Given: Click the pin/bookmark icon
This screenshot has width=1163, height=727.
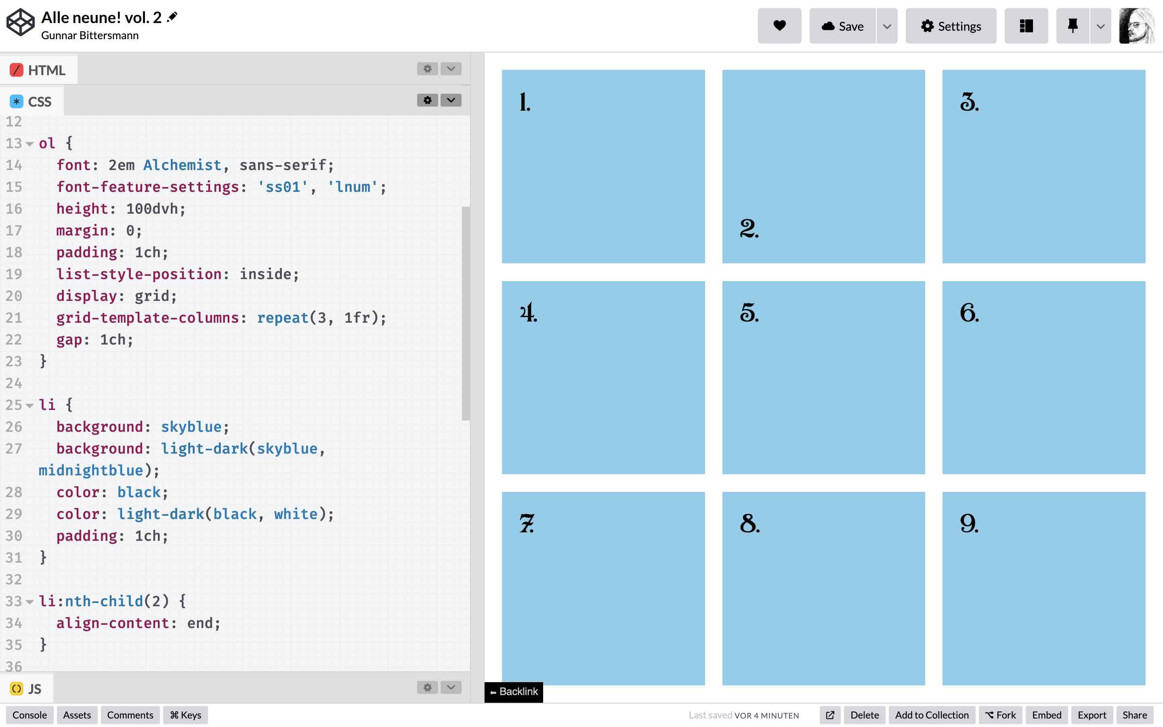Looking at the screenshot, I should click(x=1073, y=25).
